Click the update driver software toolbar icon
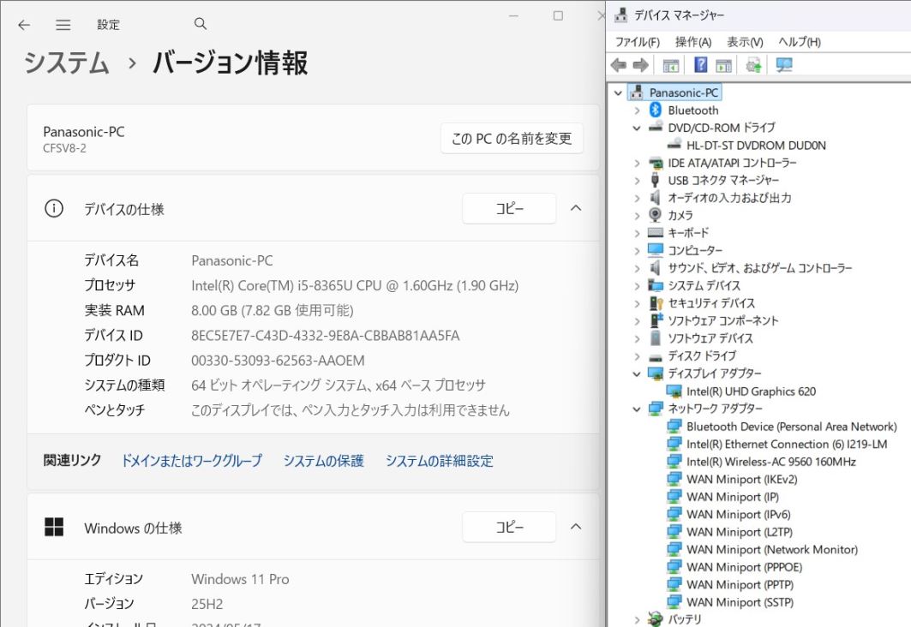Image resolution: width=911 pixels, height=627 pixels. 754,65
